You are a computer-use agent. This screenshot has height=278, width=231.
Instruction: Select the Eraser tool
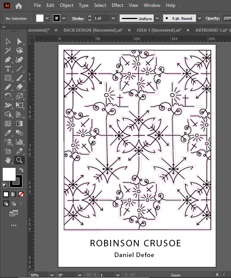(19, 87)
